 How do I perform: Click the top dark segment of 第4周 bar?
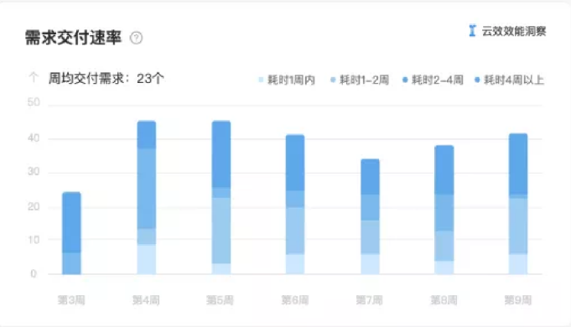[x=147, y=135]
